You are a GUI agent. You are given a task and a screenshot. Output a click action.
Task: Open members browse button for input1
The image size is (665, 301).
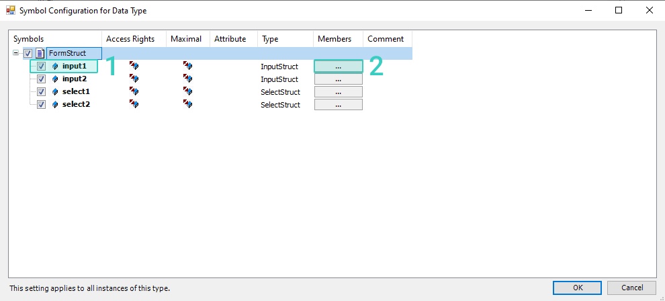coord(338,67)
